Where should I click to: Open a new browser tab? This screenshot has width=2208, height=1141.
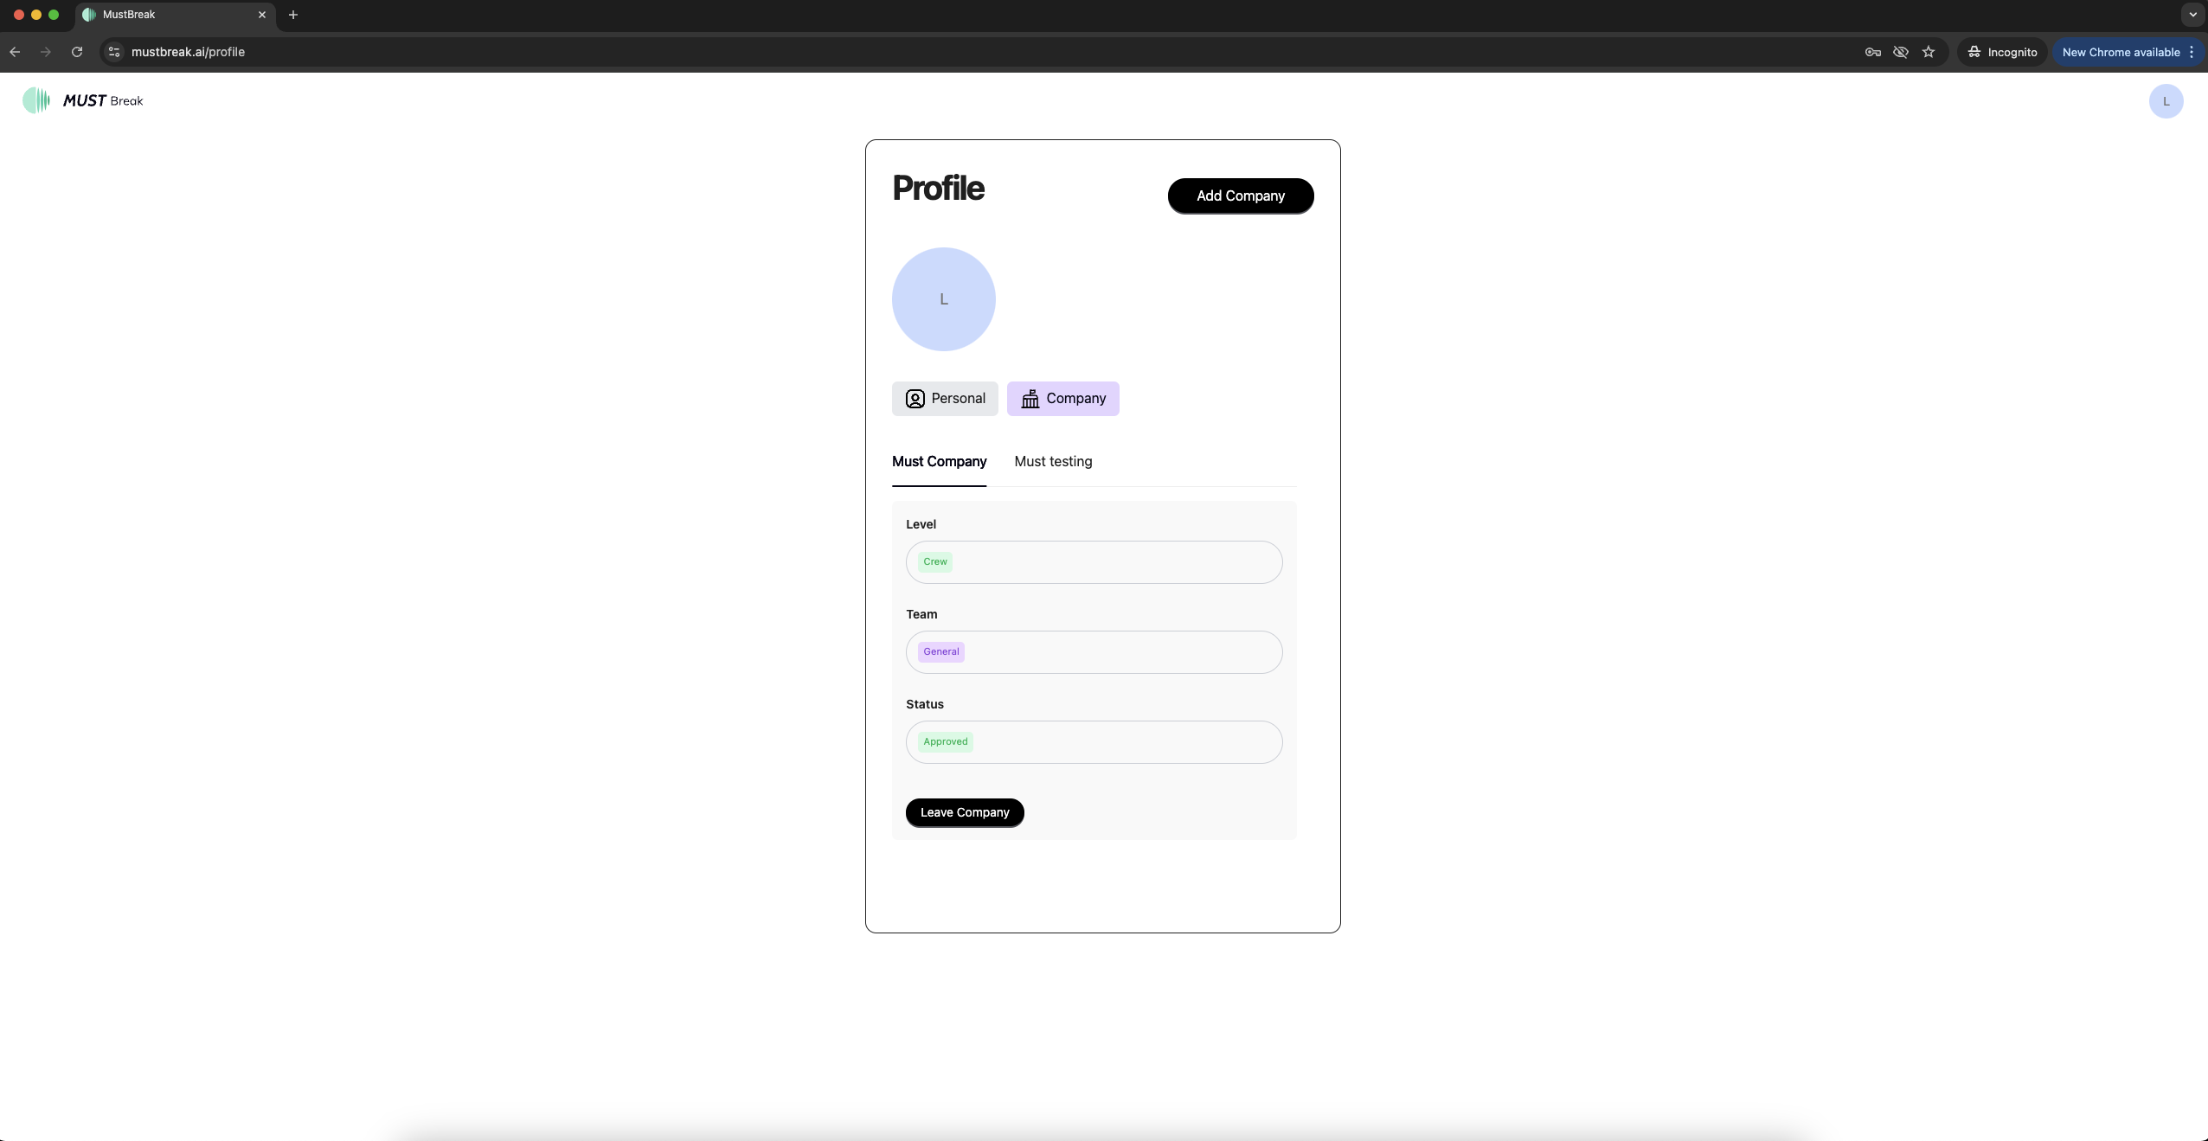[293, 15]
